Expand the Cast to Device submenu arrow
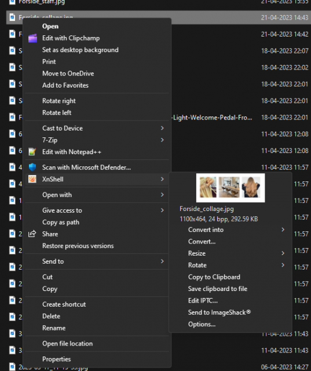Viewport: 311px width, 371px height. [x=162, y=128]
